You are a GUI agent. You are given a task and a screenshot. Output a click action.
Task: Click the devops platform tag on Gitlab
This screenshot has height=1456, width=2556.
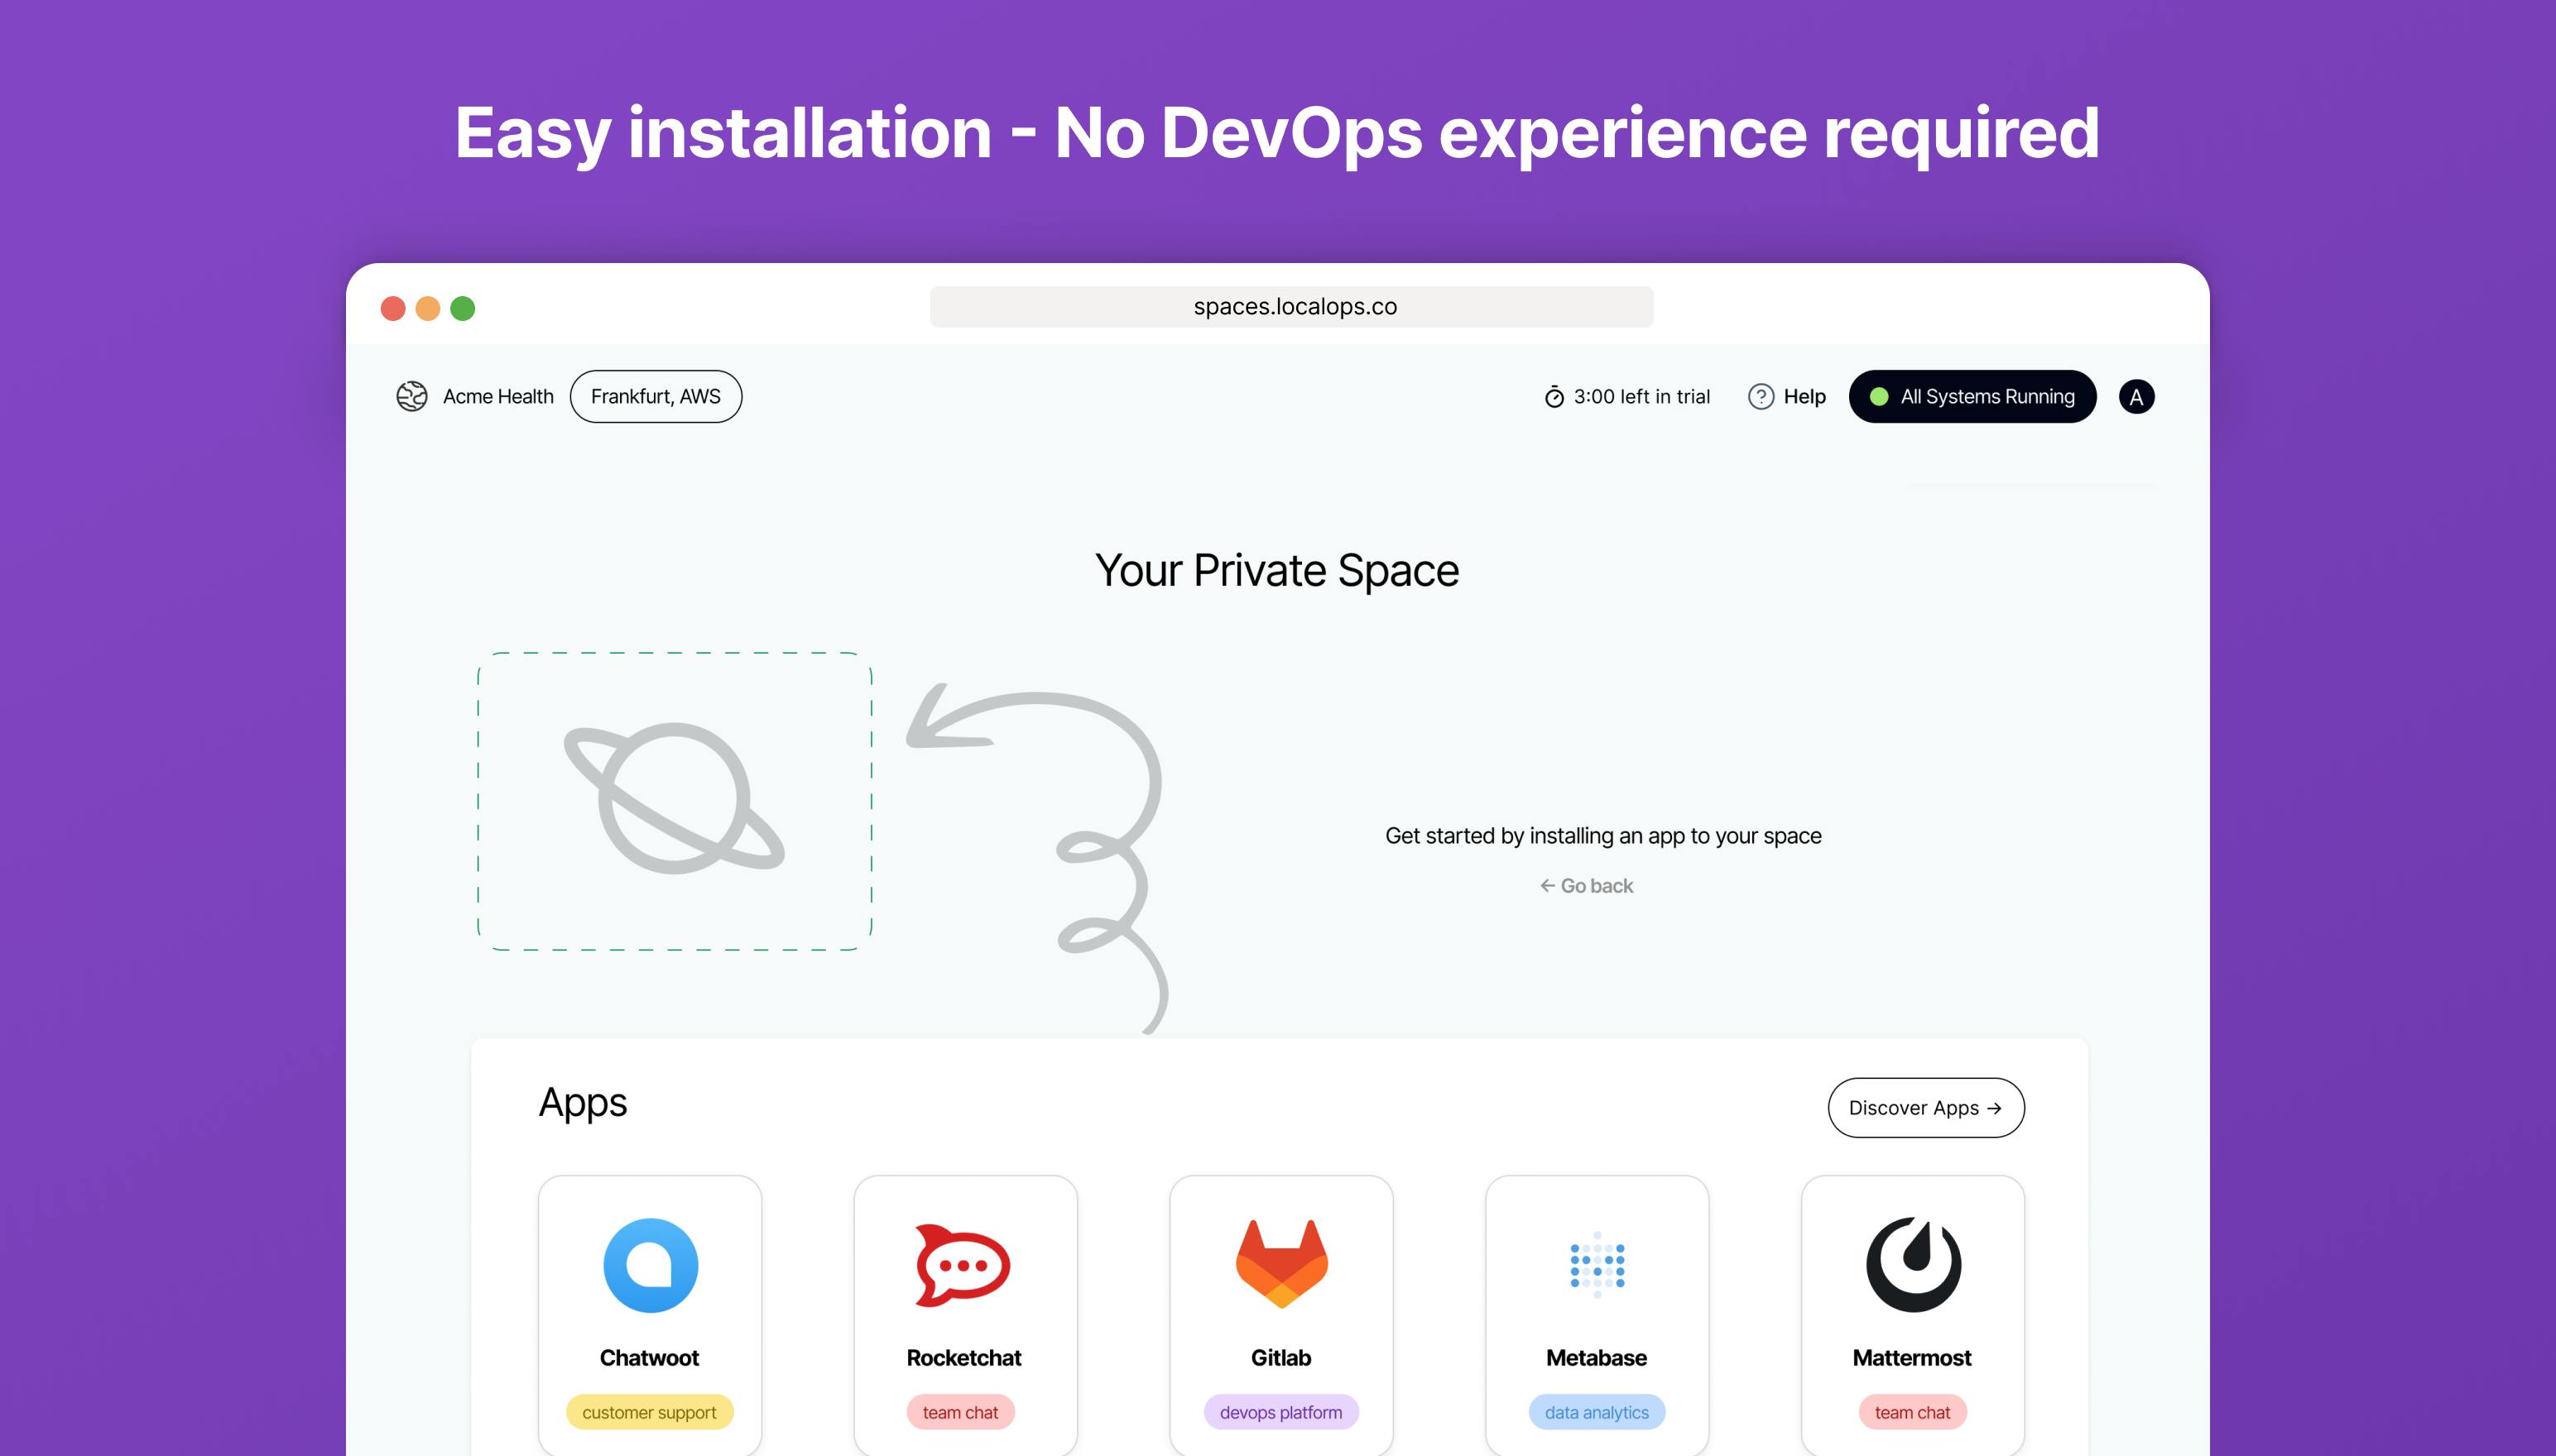(x=1281, y=1412)
